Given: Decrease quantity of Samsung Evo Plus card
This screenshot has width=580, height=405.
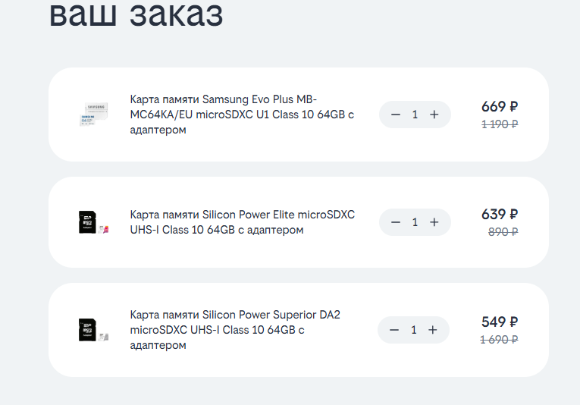Looking at the screenshot, I should [x=396, y=115].
